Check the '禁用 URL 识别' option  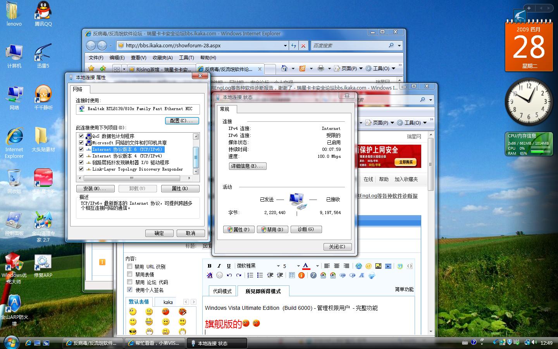(130, 266)
